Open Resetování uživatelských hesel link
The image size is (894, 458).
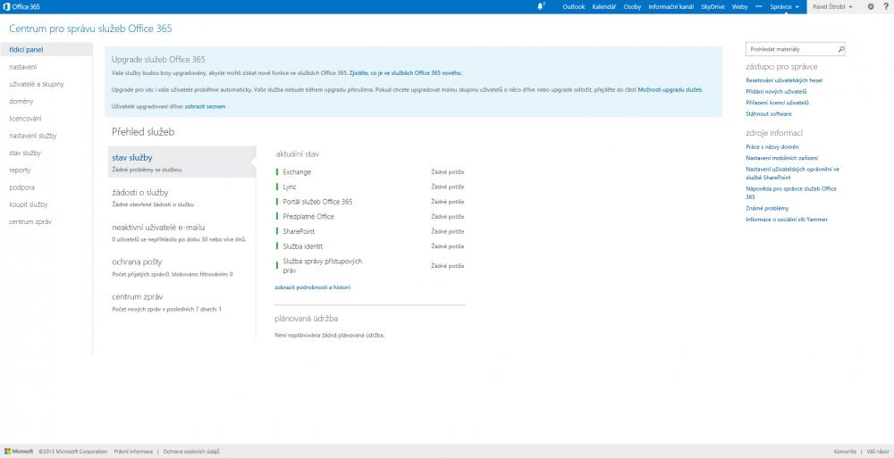coord(784,80)
